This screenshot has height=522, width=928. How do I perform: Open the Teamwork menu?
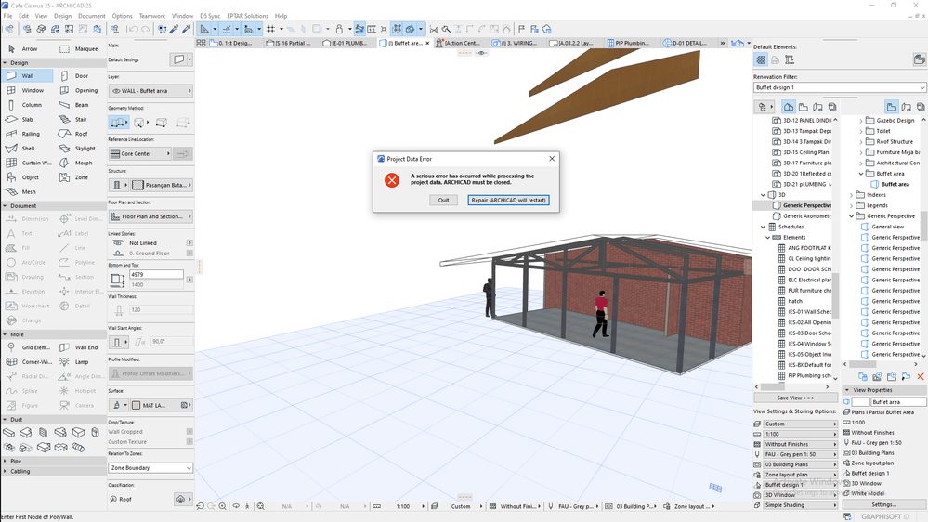pyautogui.click(x=152, y=16)
